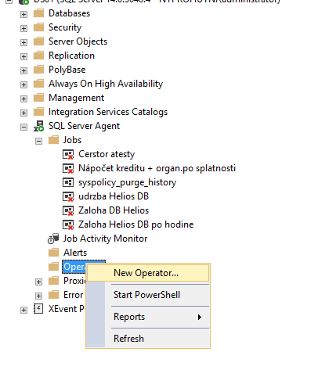Select the PolyBase label

click(67, 70)
